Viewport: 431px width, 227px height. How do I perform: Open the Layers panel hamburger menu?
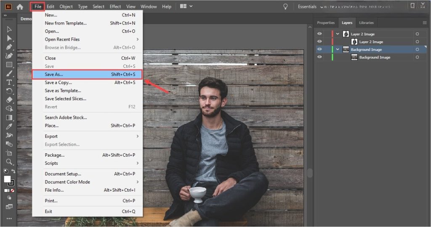tap(425, 23)
